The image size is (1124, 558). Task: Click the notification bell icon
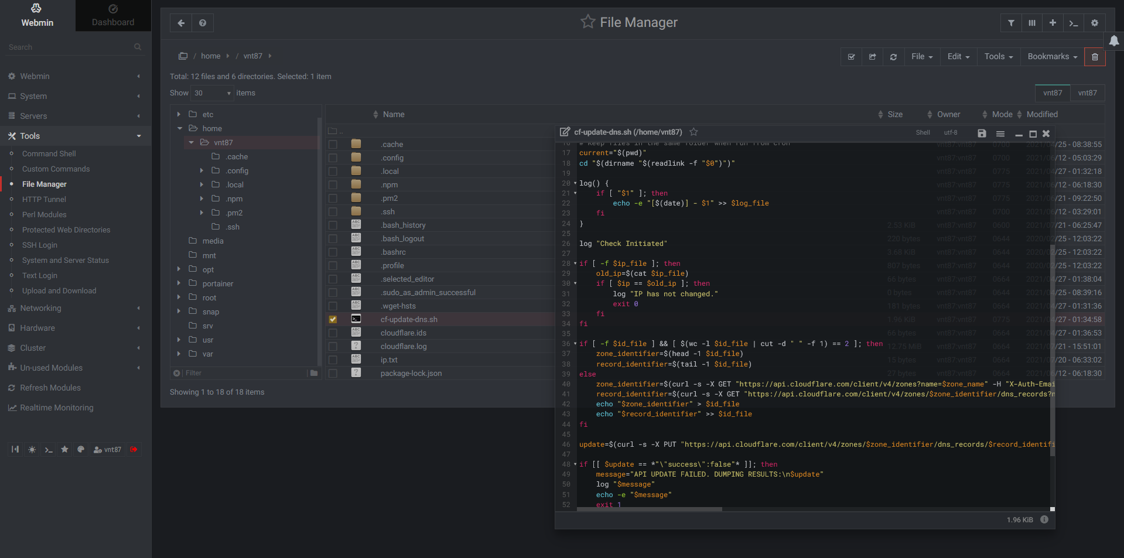[x=1113, y=41]
